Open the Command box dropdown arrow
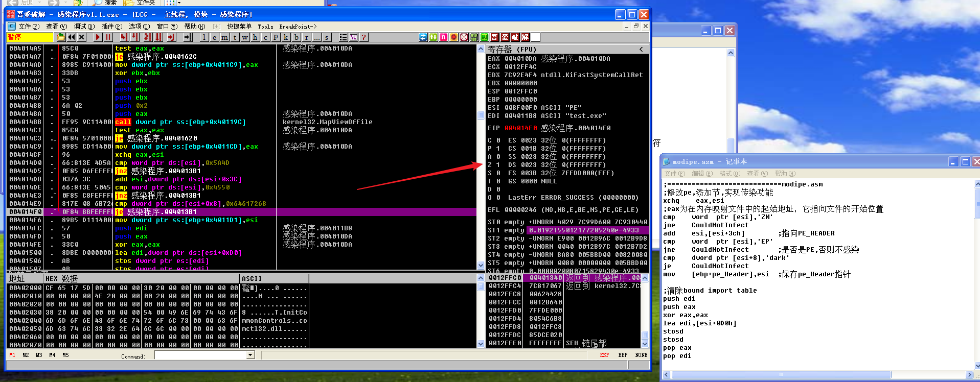 [x=250, y=355]
